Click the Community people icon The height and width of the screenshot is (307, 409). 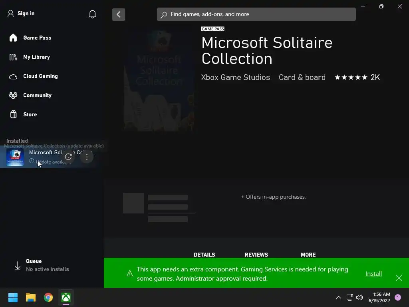(x=13, y=95)
